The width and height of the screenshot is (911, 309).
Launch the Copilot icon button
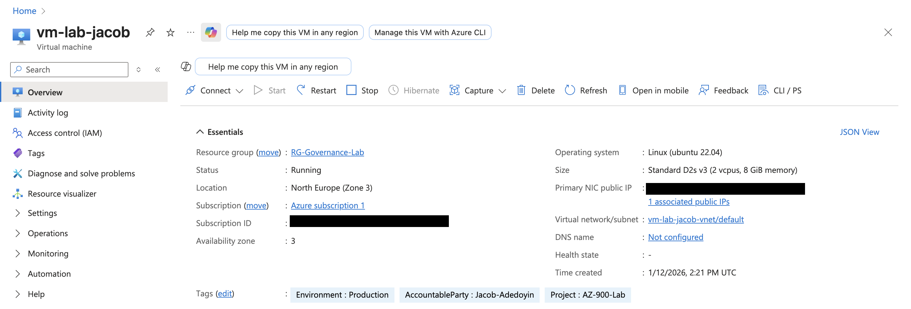(x=211, y=33)
